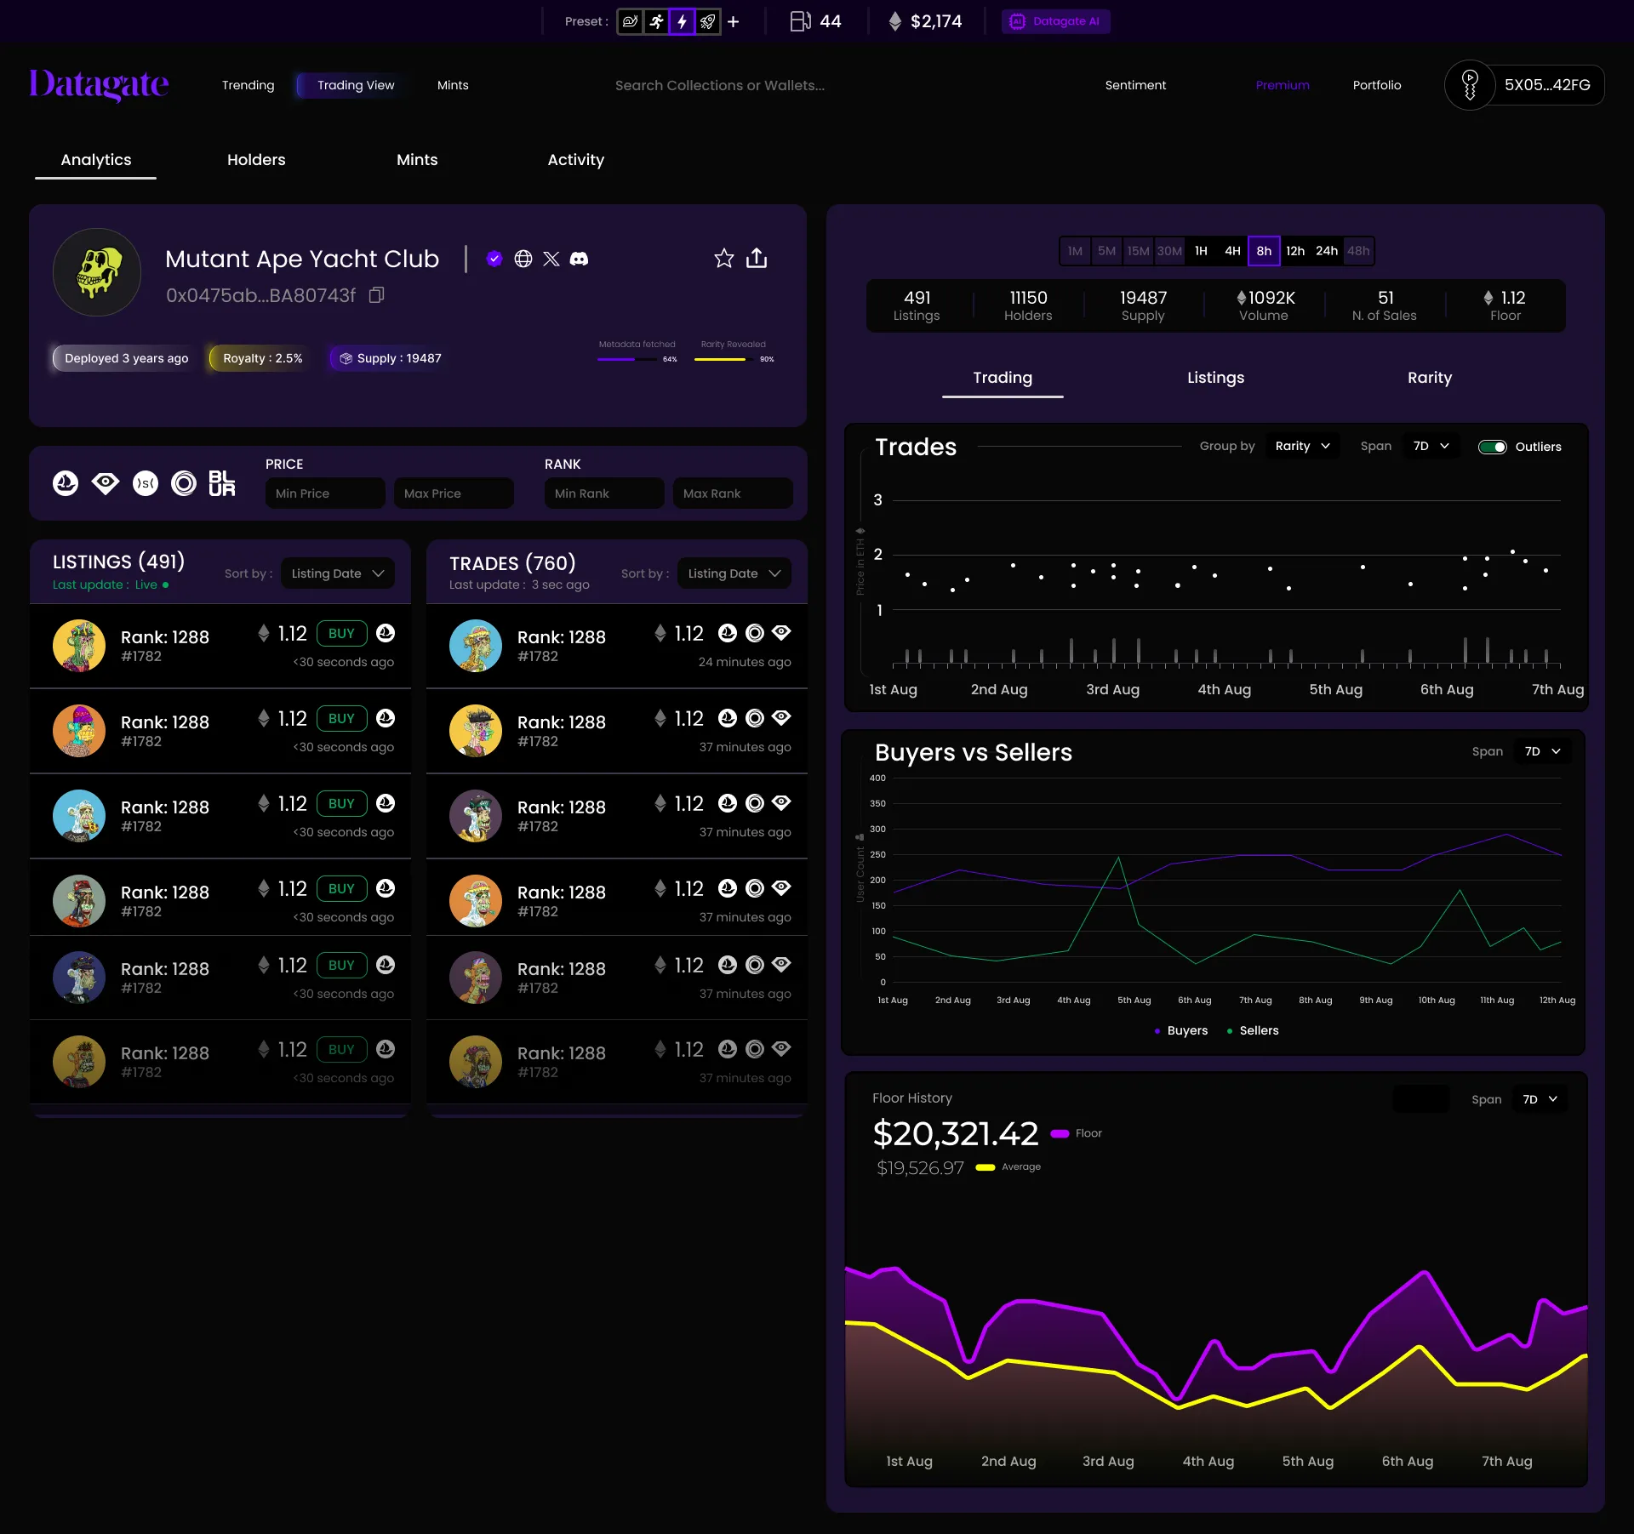Viewport: 1634px width, 1534px height.
Task: Select the 24h timeframe
Action: pos(1327,251)
